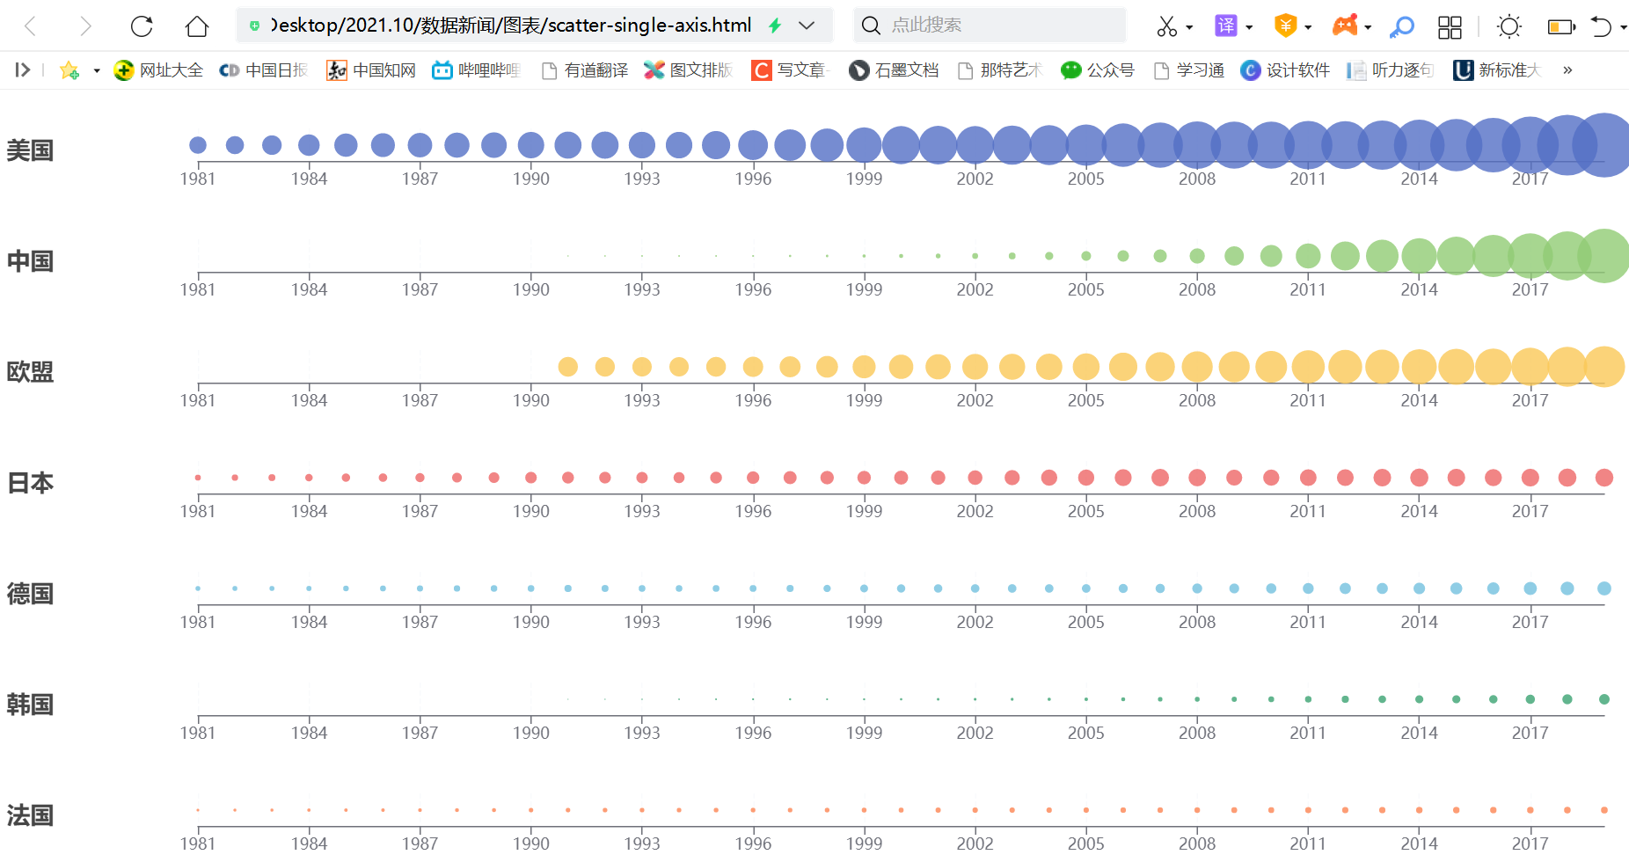
Task: Click the undo closed tab arrow icon
Action: pos(1601,27)
